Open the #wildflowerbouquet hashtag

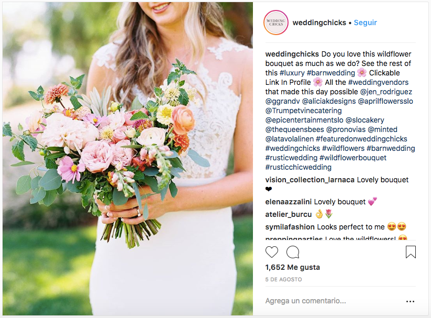(x=352, y=158)
